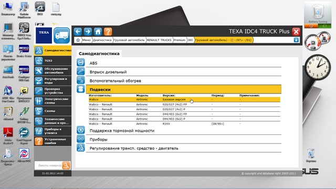
Task: Open Регулировки и коды sidebar item
Action: pyautogui.click(x=52, y=81)
